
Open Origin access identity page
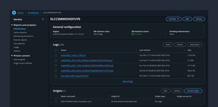(23, 63)
